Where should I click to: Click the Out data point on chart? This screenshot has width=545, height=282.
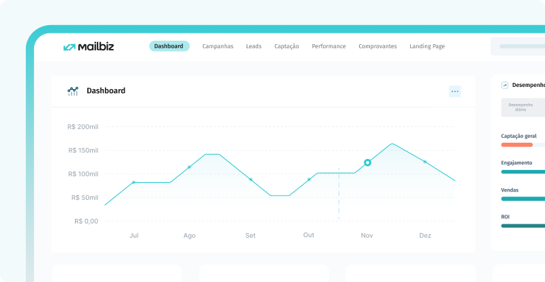(x=309, y=179)
